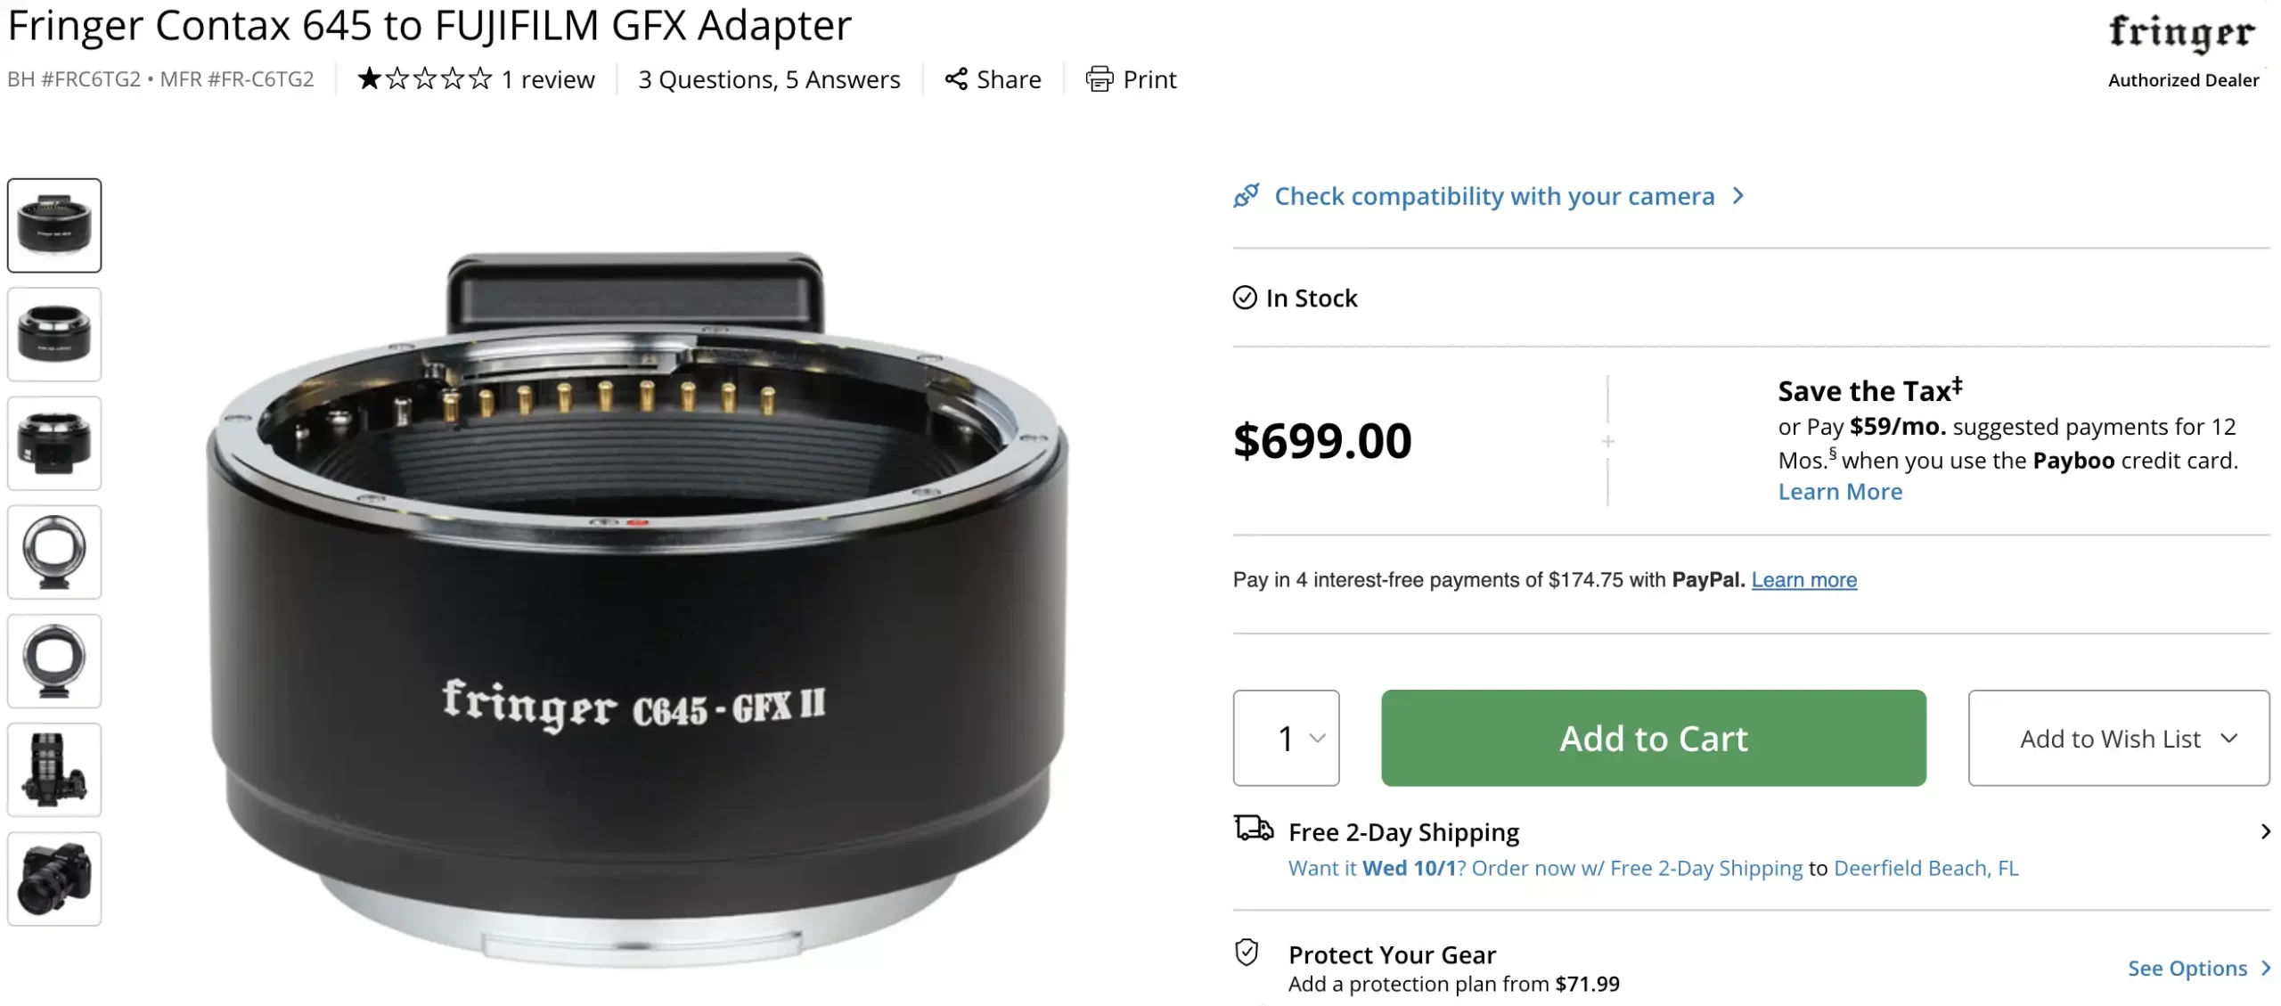Screen dimensions: 2281x1006
Task: Expand Free 2-Day Shipping details arrow
Action: point(2265,832)
